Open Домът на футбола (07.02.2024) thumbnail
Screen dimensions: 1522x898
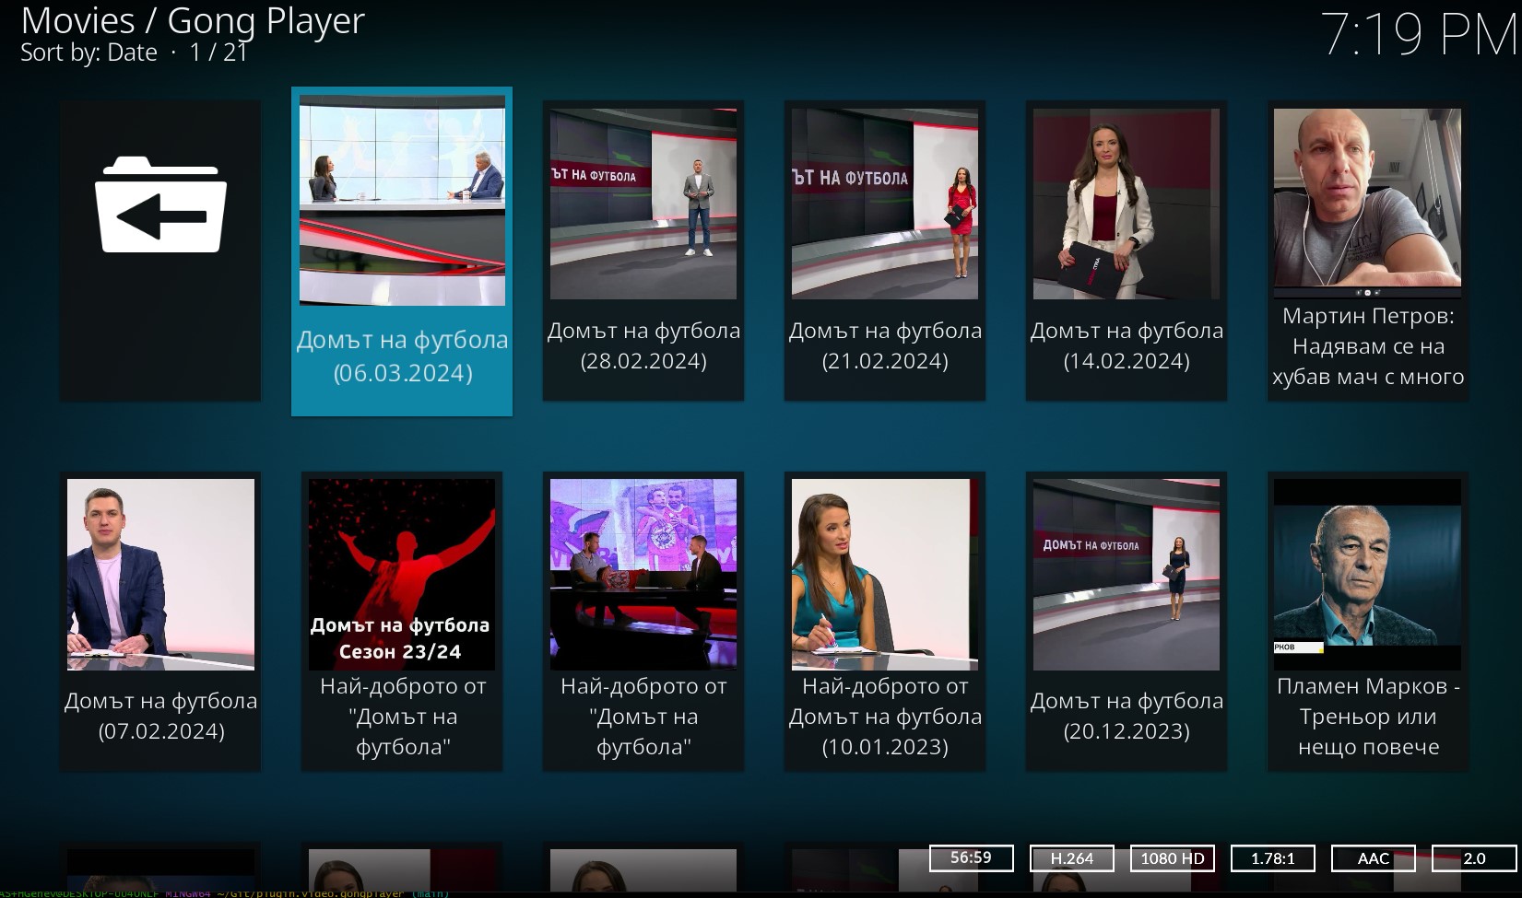pyautogui.click(x=160, y=574)
